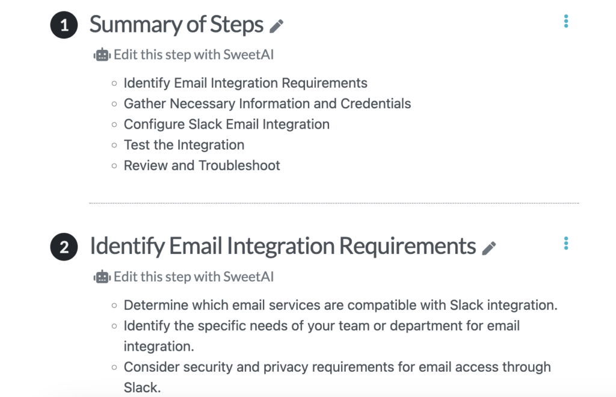Open three-dot menu for Summary of Steps
616x397 pixels.
point(565,21)
